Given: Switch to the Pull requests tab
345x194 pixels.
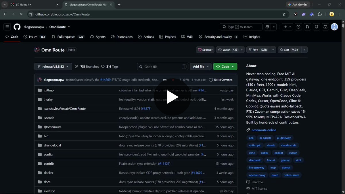Looking at the screenshot, I should point(68,37).
